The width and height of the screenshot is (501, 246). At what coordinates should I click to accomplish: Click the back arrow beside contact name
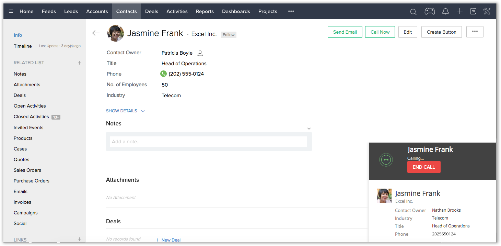pyautogui.click(x=96, y=33)
